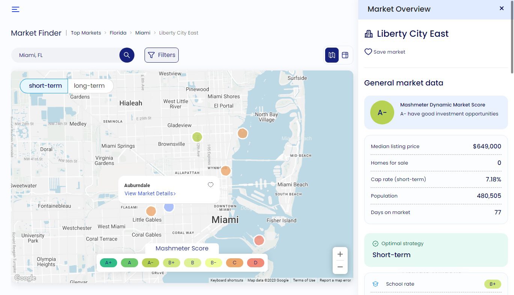Open the Filters panel
This screenshot has height=295, width=514.
pos(161,55)
